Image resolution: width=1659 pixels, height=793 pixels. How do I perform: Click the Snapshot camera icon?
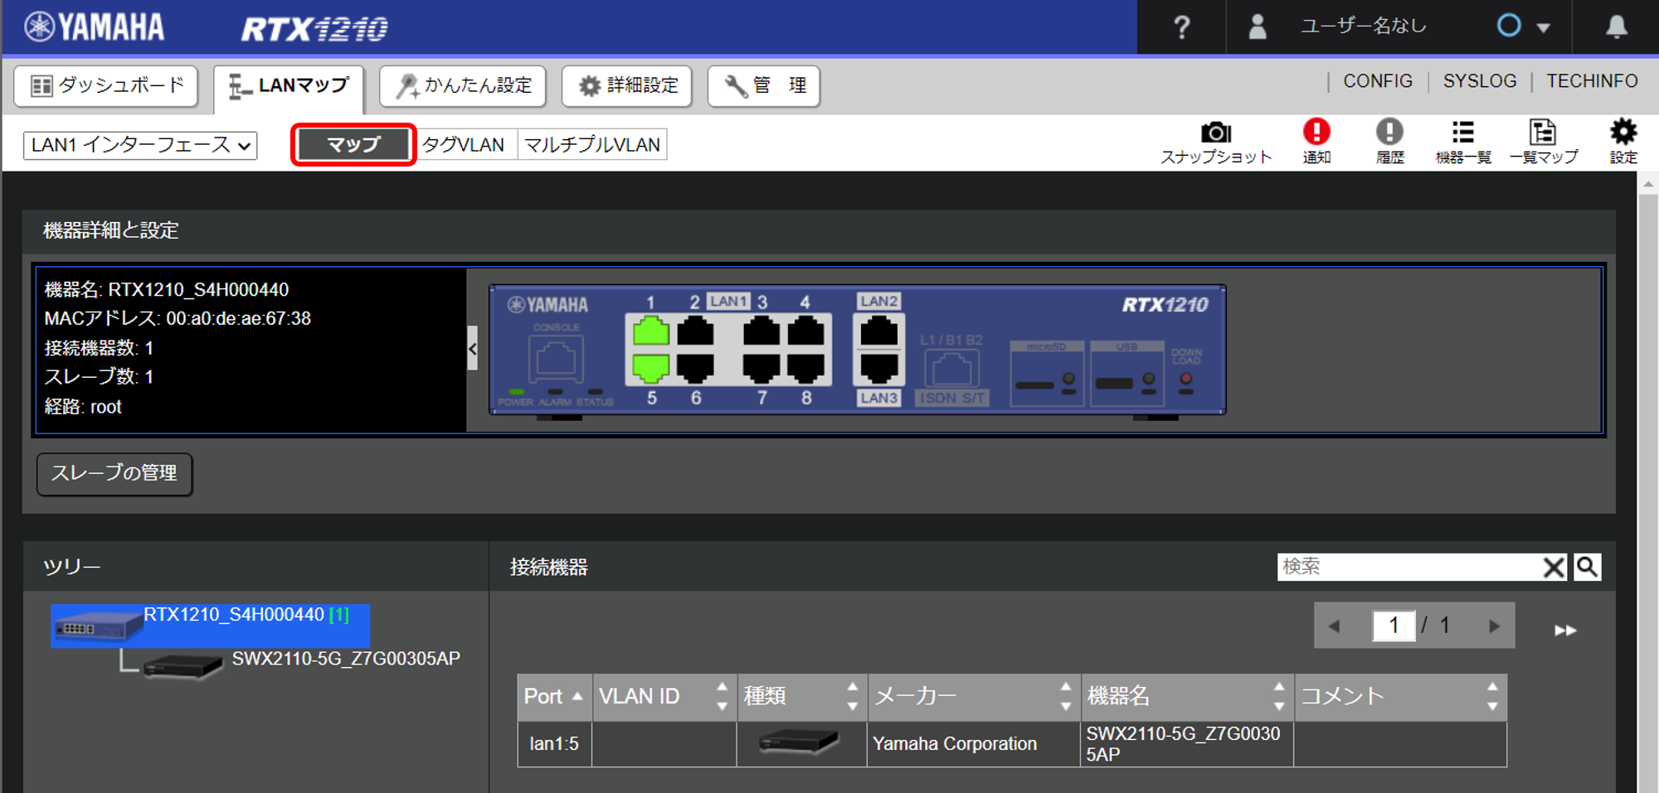(x=1215, y=133)
